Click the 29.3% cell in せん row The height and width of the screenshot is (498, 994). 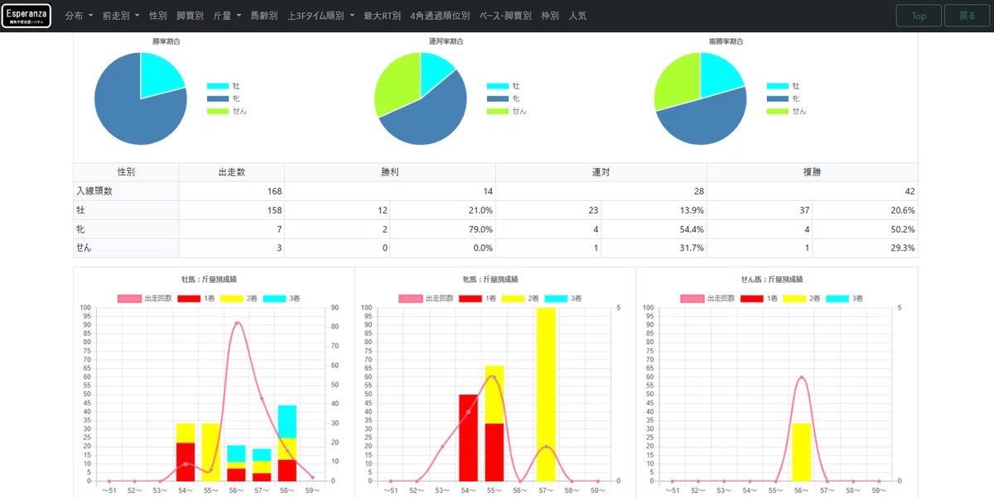tap(865, 248)
